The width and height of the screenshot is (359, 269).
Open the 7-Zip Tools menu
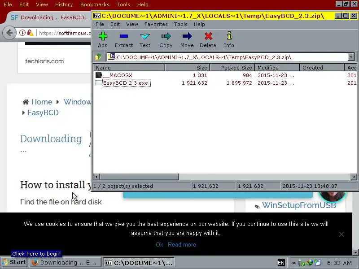coord(181,24)
